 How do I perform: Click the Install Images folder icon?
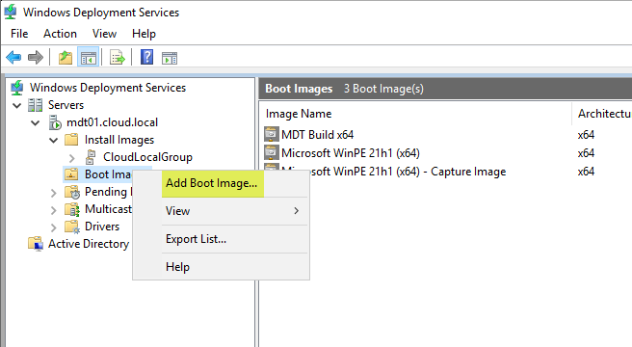click(71, 140)
